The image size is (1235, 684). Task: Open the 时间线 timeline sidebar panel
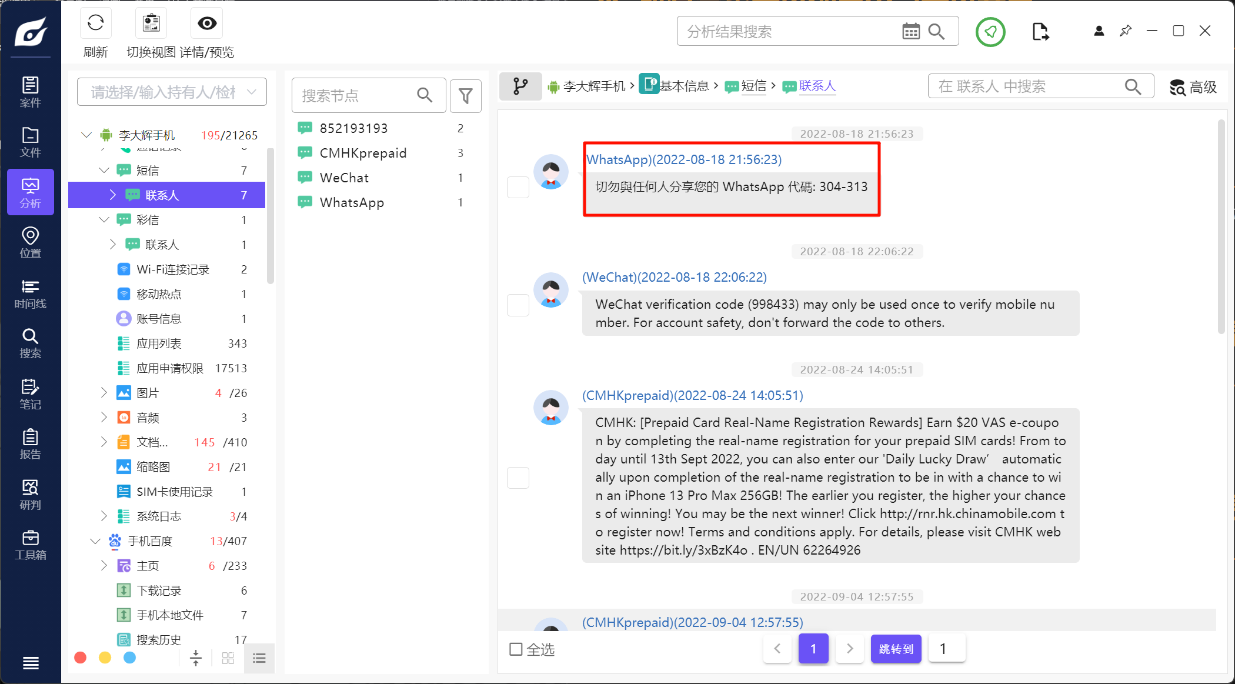[31, 293]
